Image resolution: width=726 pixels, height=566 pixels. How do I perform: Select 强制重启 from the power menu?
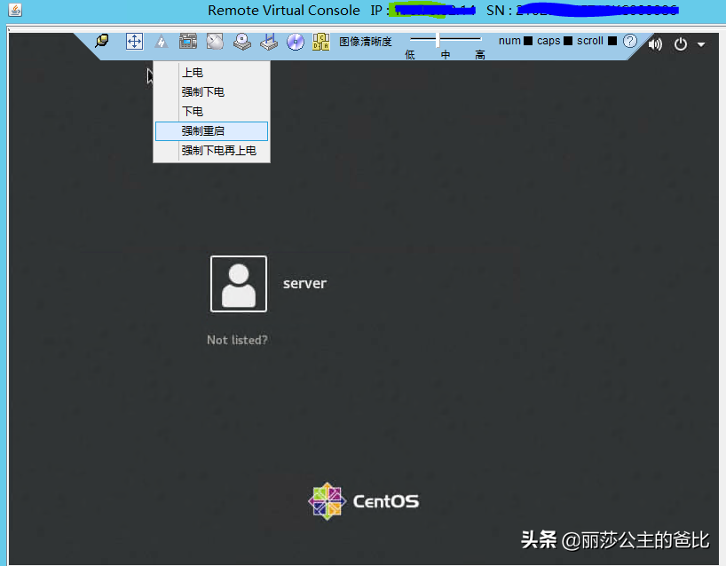coord(202,130)
